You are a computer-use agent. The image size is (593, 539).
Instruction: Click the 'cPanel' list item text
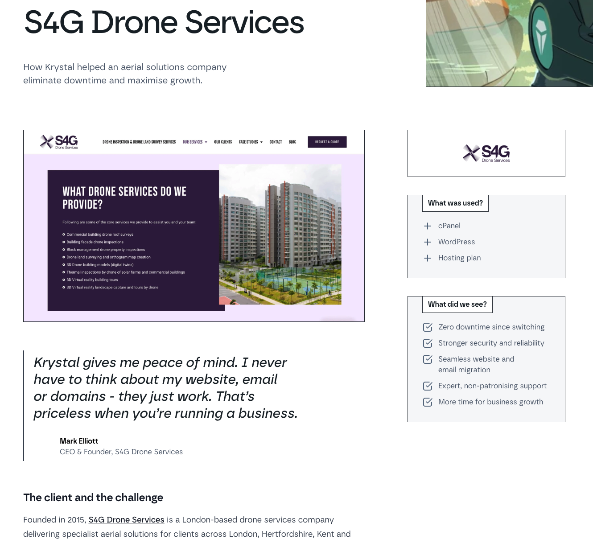pyautogui.click(x=449, y=226)
